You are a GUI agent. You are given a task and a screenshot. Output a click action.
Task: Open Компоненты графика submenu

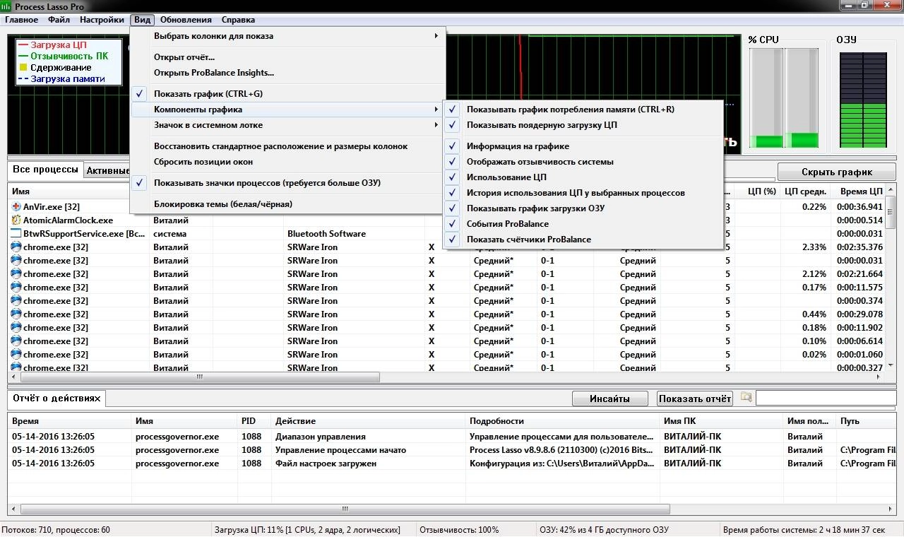288,110
